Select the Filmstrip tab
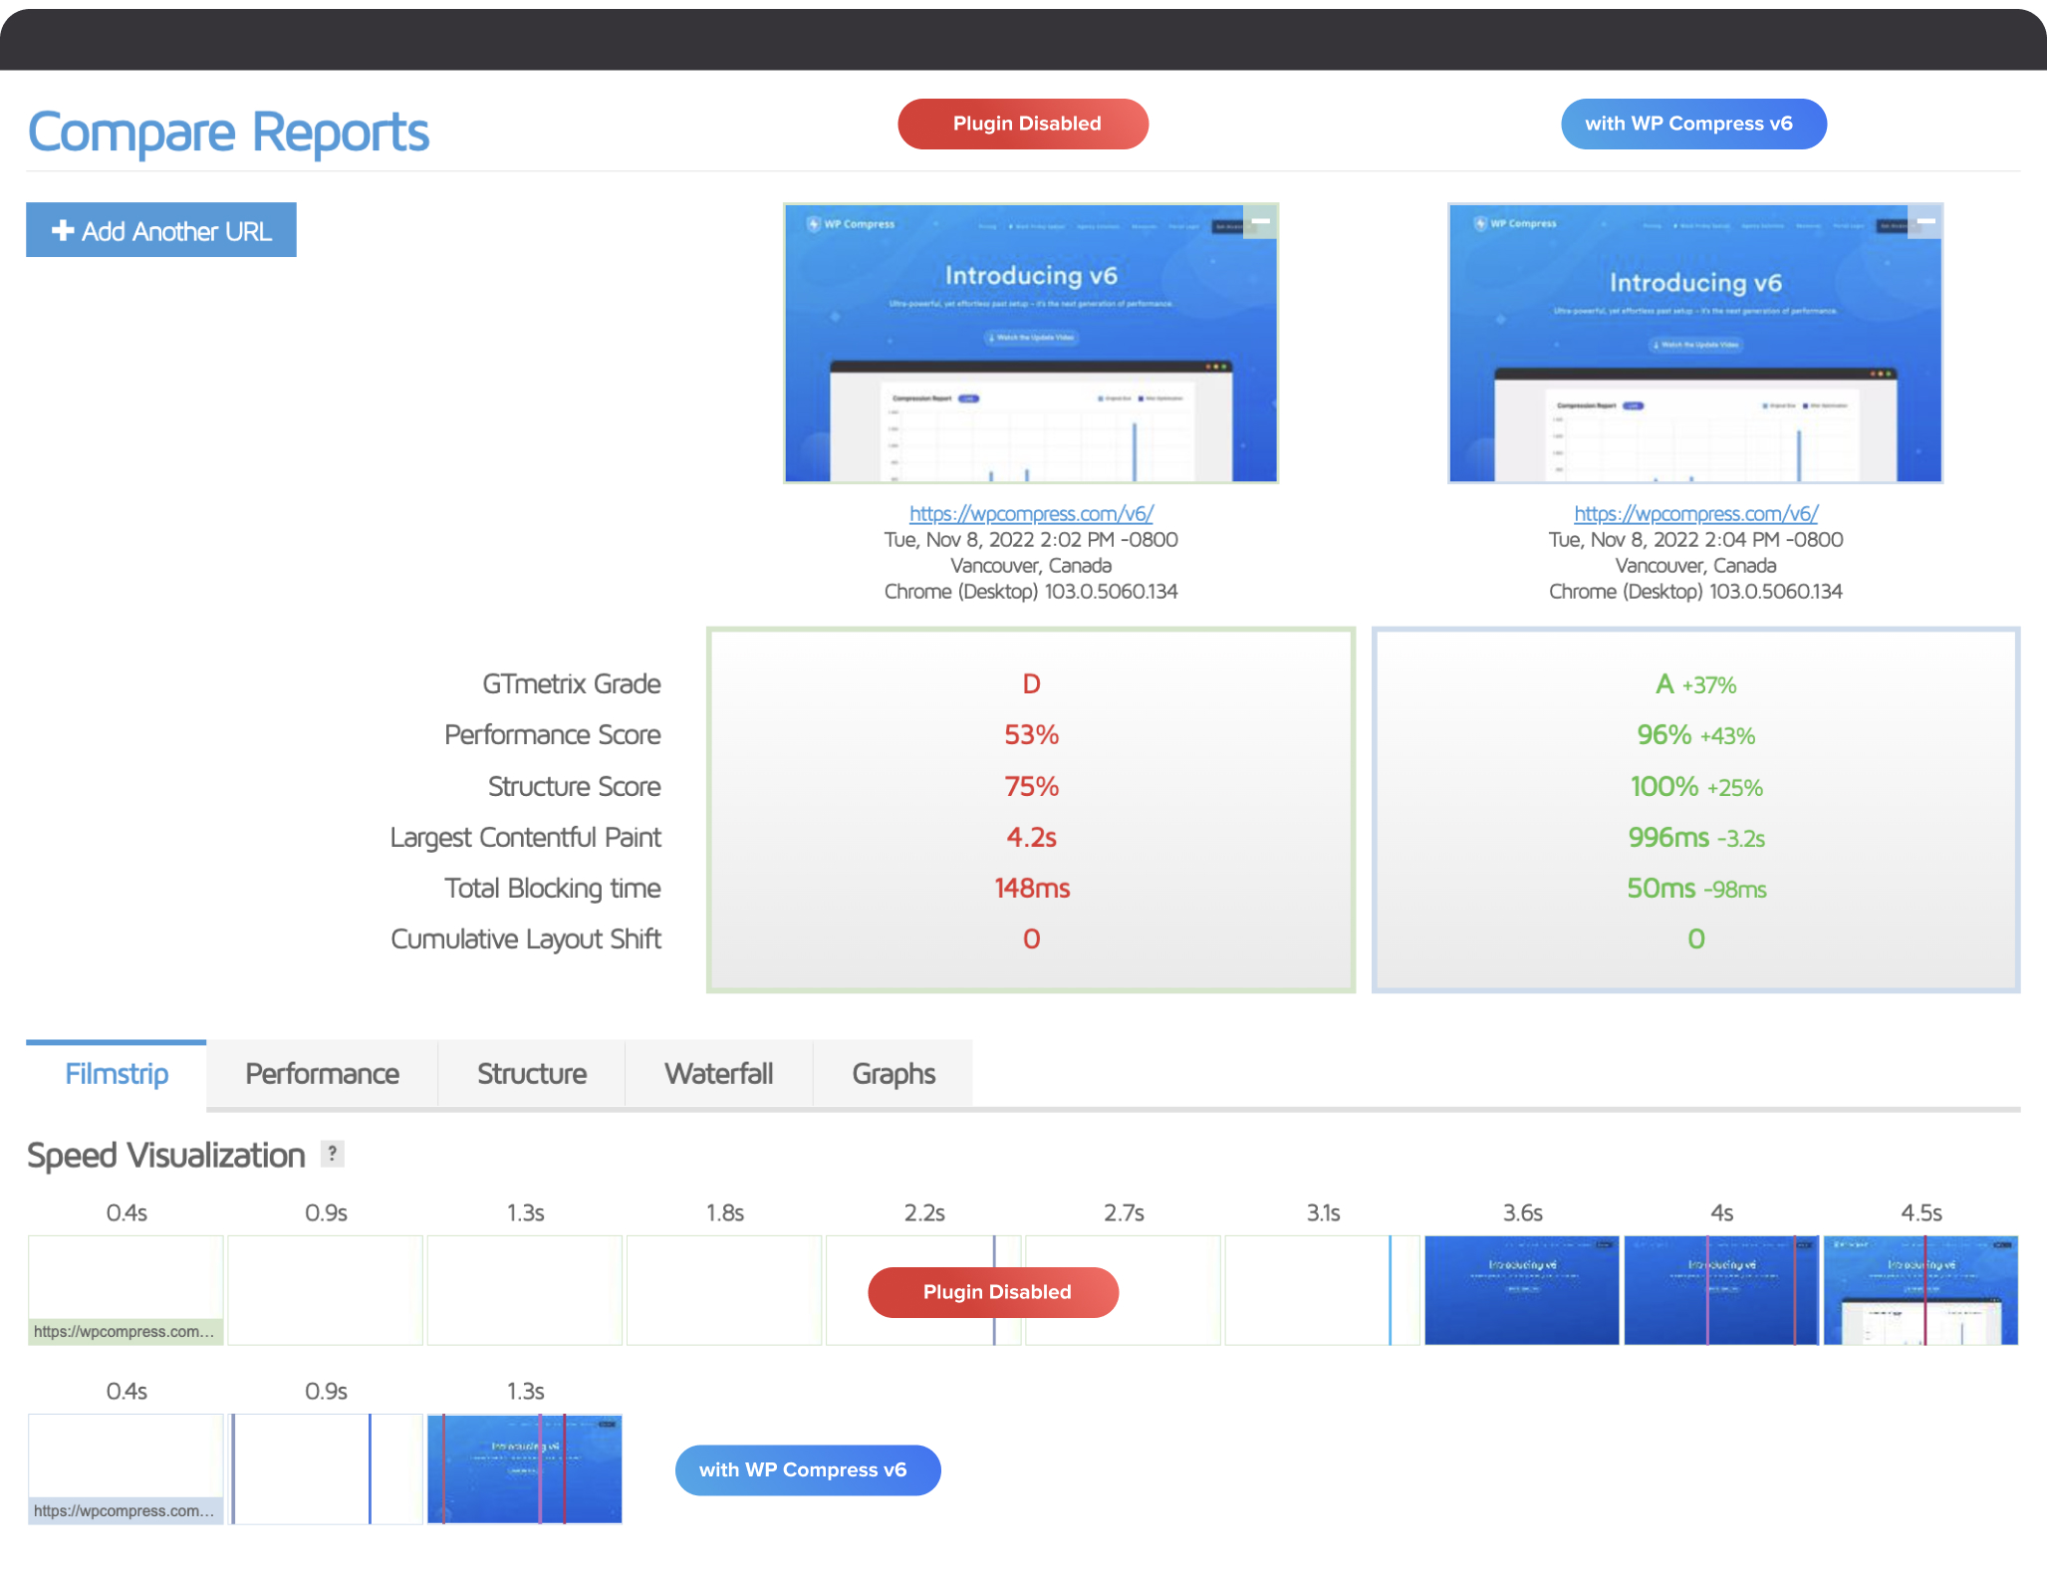This screenshot has height=1587, width=2048. pos(117,1073)
